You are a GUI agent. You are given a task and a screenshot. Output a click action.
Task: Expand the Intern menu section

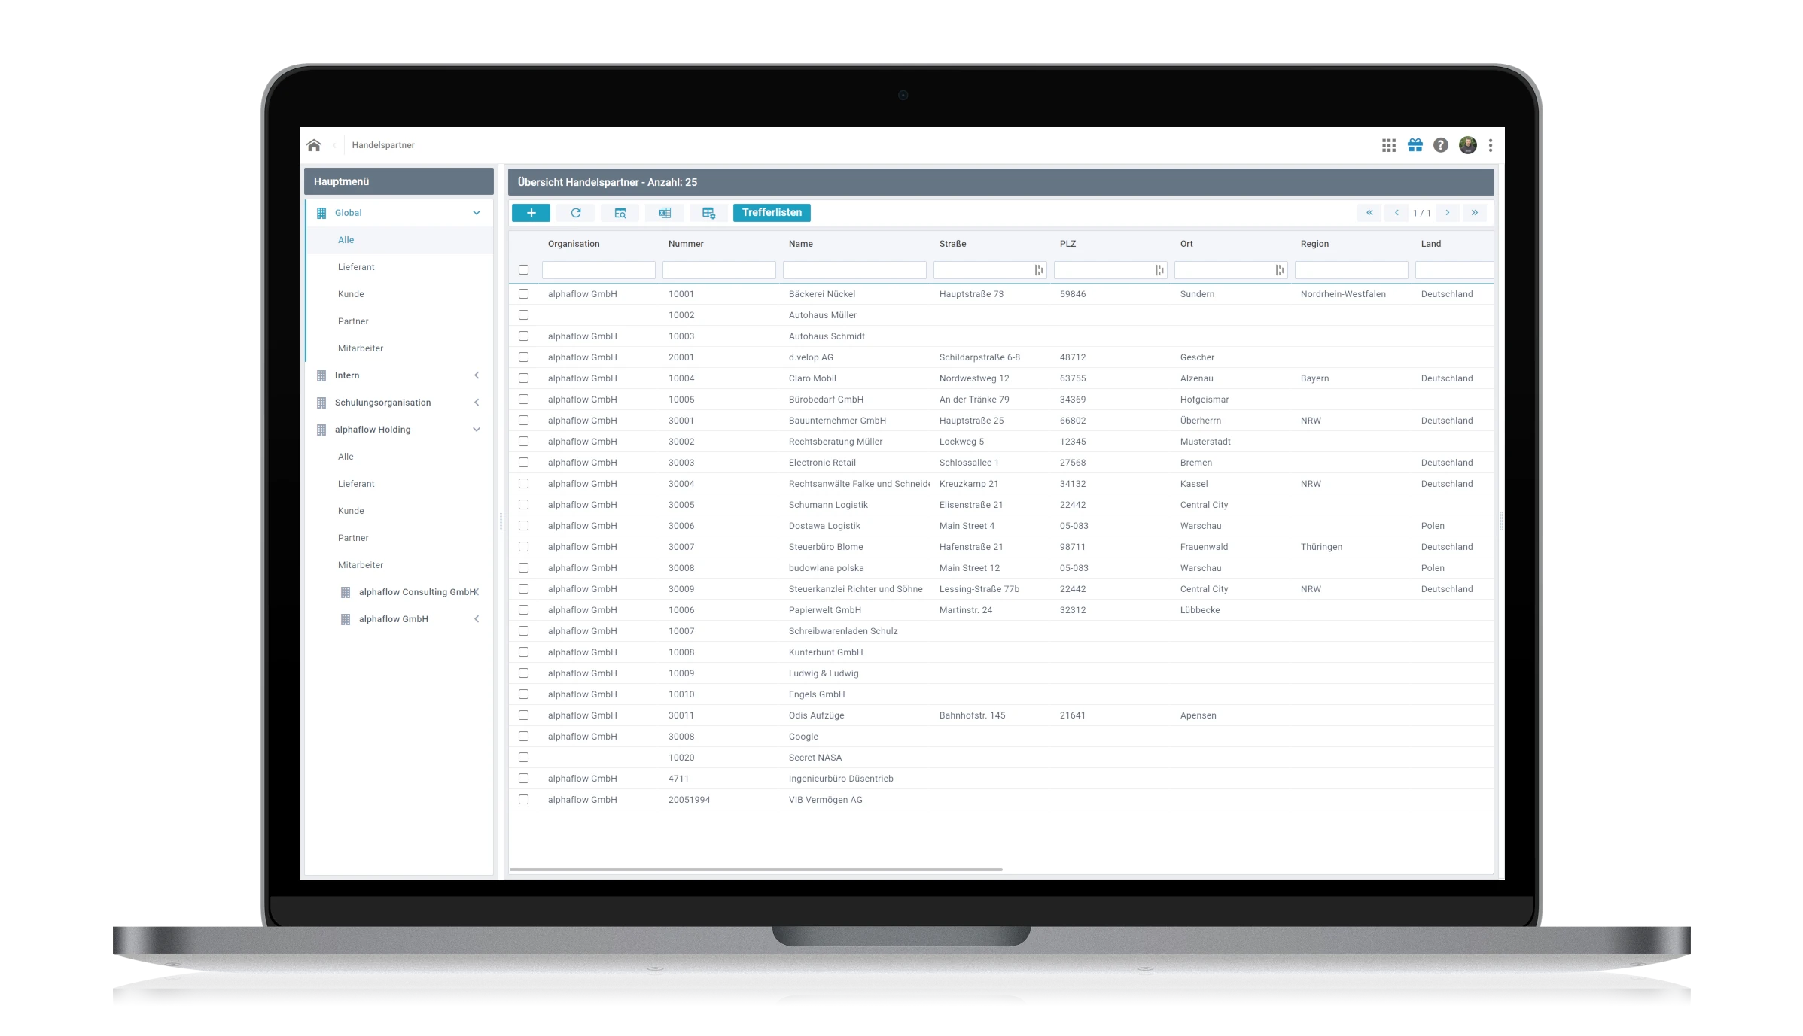[477, 375]
